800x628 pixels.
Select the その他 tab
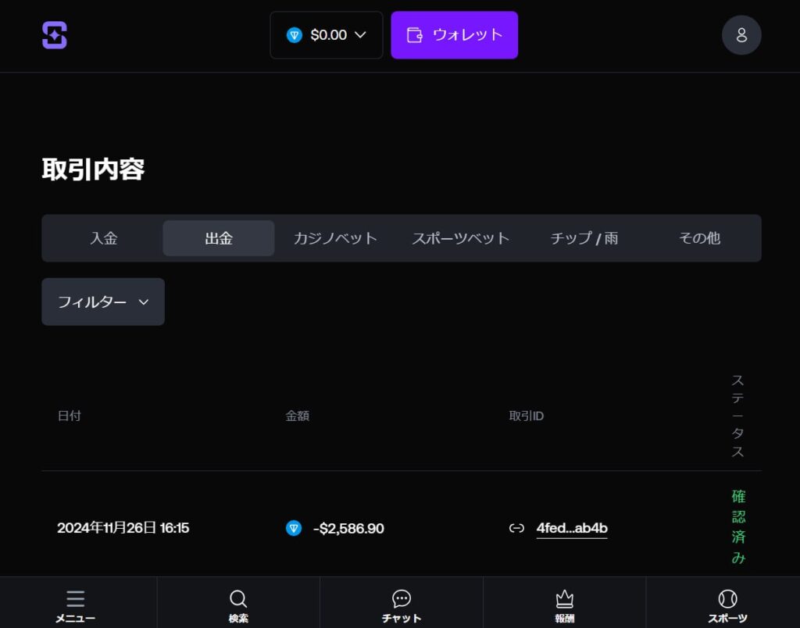point(699,238)
